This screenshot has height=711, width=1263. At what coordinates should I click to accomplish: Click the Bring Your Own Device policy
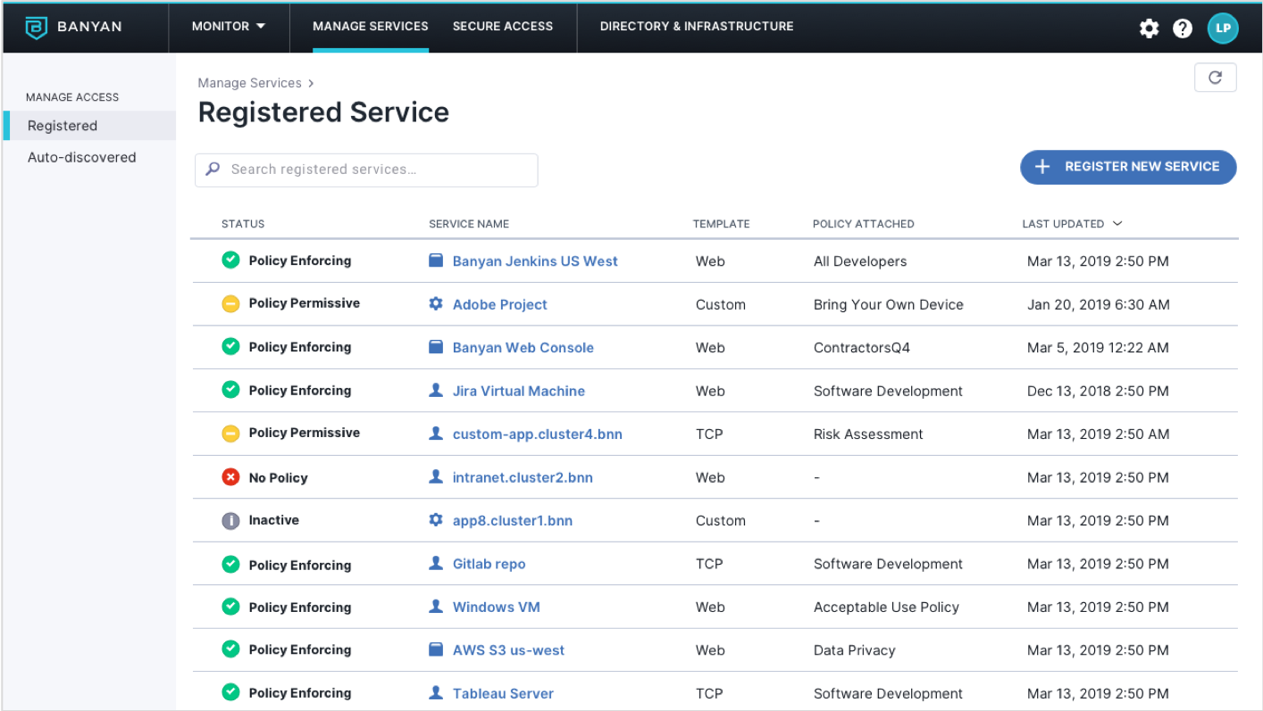click(x=889, y=304)
